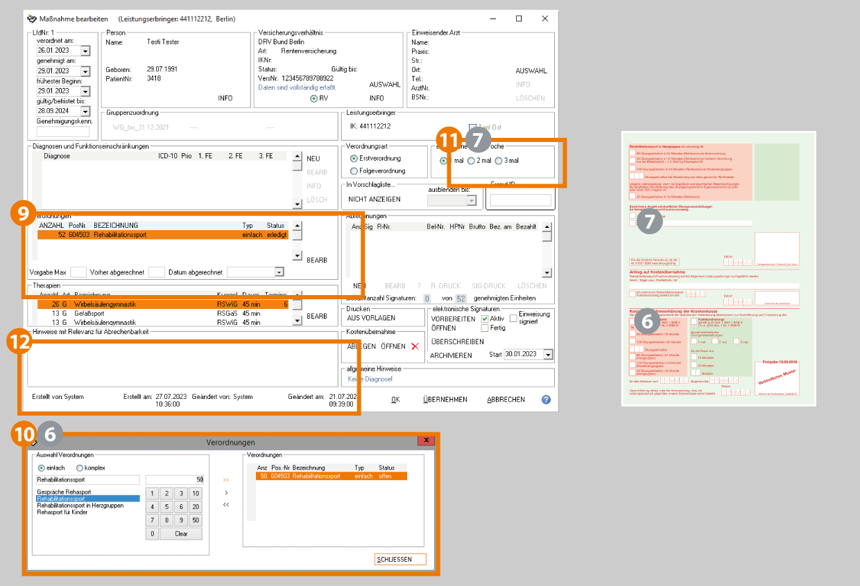Click the red X in Kostenübernahme
The image size is (860, 586).
(415, 346)
